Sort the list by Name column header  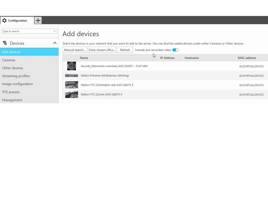(84, 58)
